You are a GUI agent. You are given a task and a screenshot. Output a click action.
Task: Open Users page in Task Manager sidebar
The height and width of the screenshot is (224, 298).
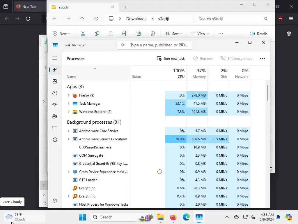[x=55, y=116]
